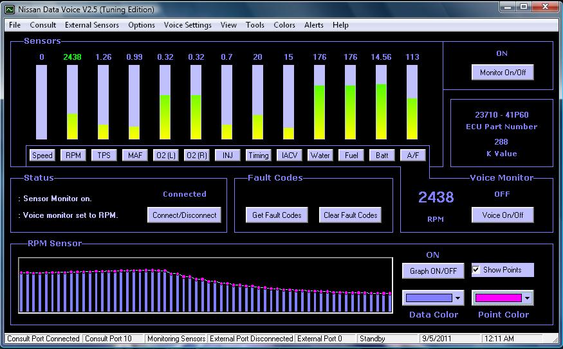Click Clear Fault Codes

[350, 215]
